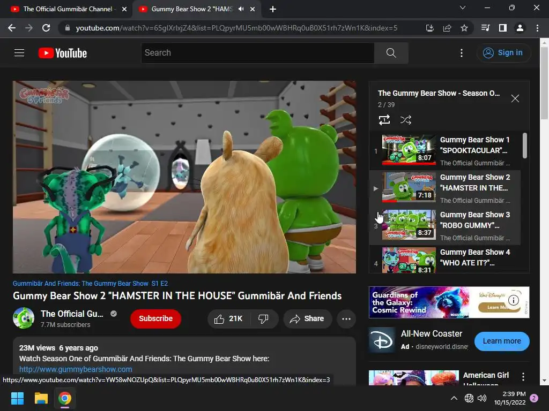The image size is (549, 411).
Task: Subscribe to The Official Gummibär channel
Action: click(x=156, y=319)
